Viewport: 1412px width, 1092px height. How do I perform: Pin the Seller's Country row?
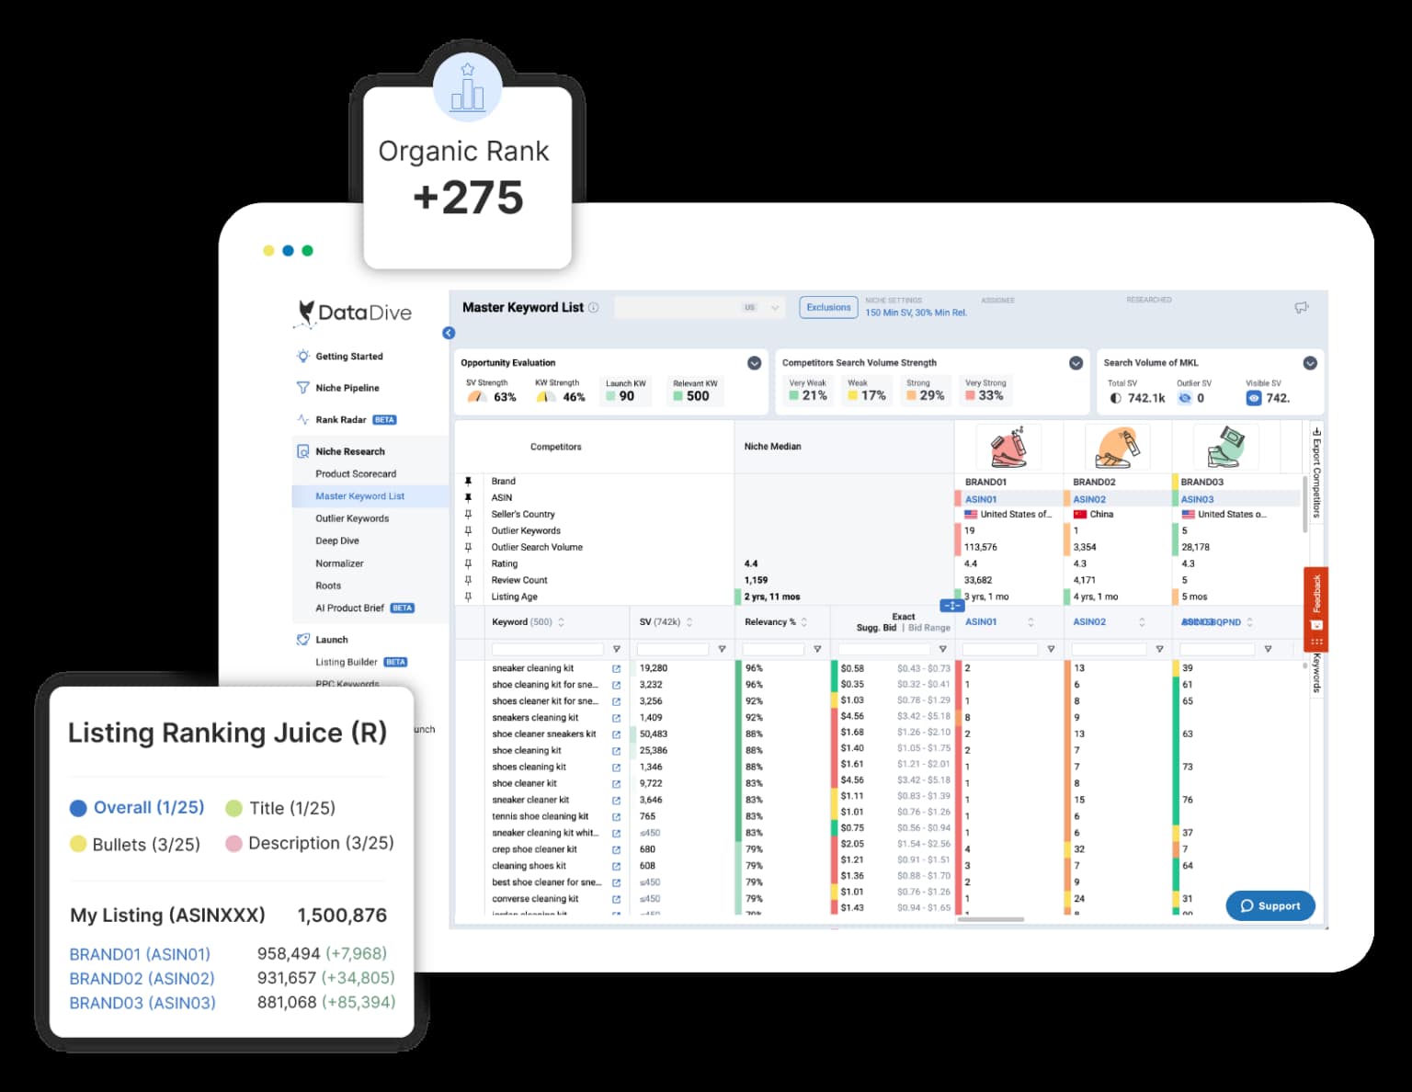(x=468, y=515)
